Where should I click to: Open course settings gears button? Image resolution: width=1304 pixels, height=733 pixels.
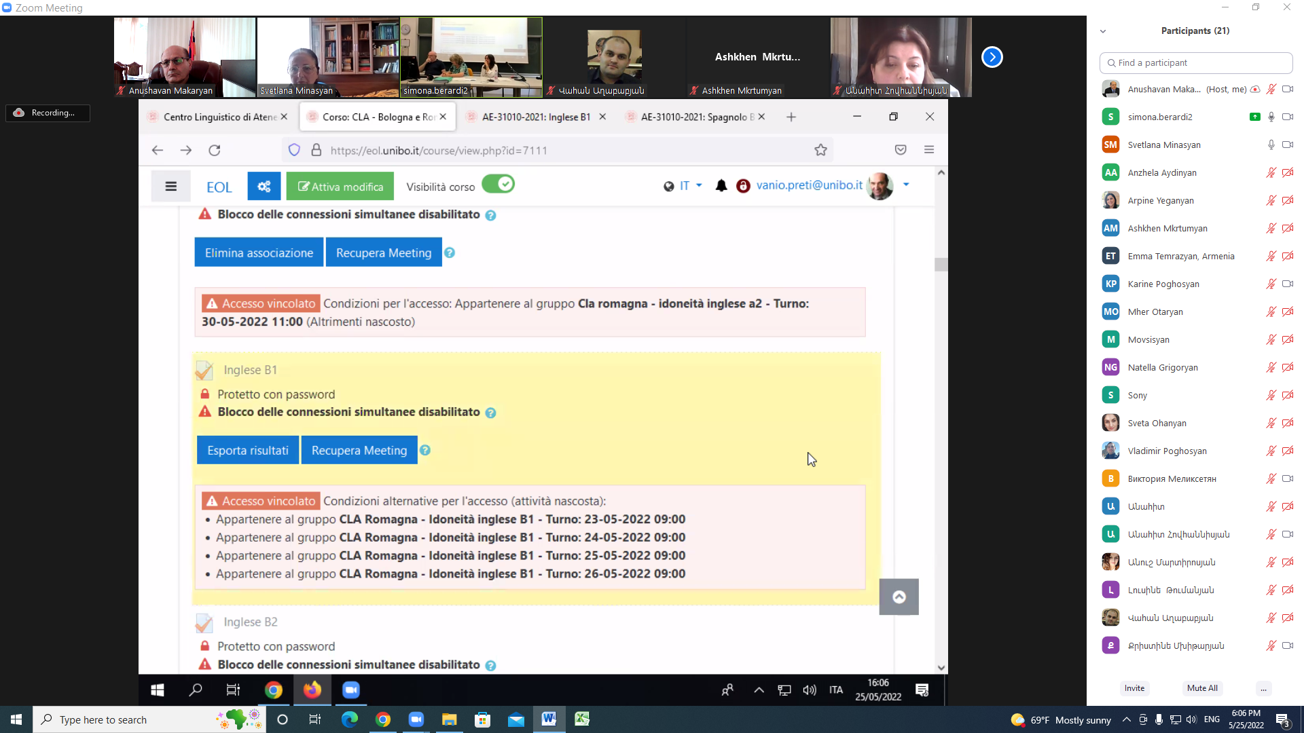(264, 187)
